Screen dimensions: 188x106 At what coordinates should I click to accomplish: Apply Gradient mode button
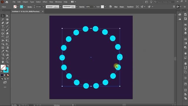(x=5, y=75)
